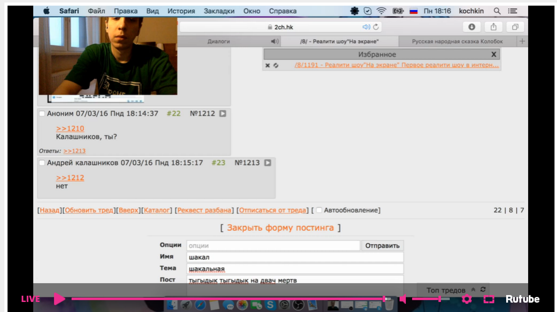Click the Опции input field
The height and width of the screenshot is (312, 557).
click(273, 246)
